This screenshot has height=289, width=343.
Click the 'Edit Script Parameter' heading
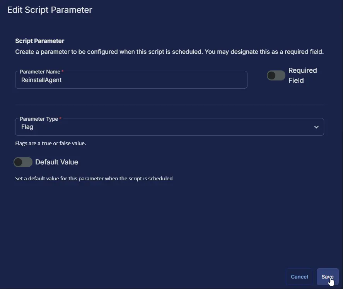pyautogui.click(x=49, y=10)
